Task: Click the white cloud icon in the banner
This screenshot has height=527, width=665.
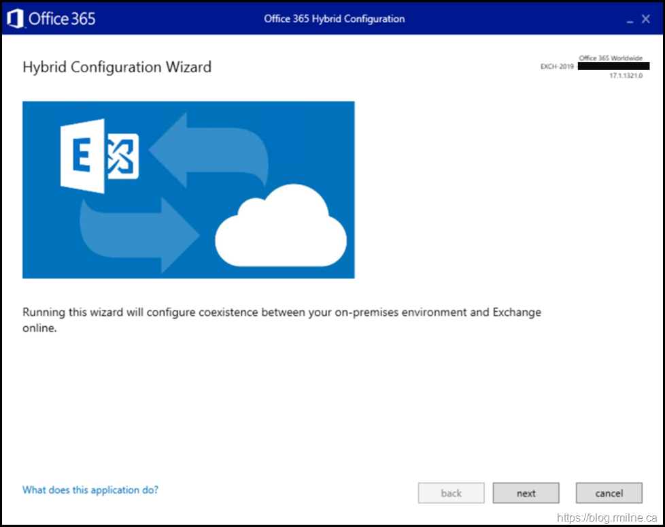Action: (281, 229)
